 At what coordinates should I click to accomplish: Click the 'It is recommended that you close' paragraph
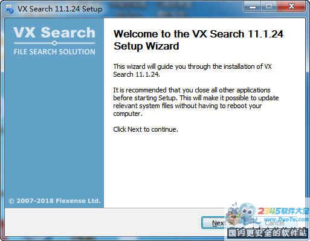pos(196,101)
